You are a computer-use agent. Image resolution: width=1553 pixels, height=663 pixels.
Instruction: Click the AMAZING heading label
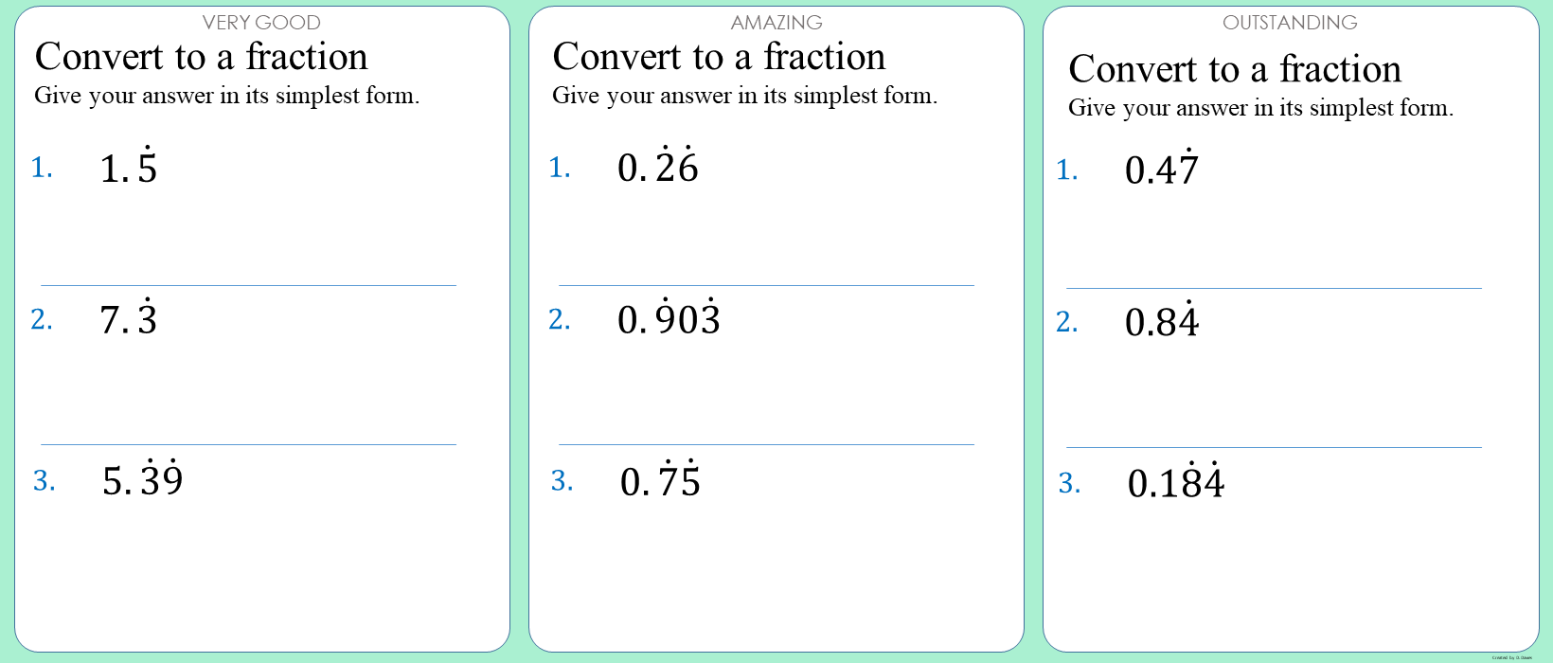point(776,23)
